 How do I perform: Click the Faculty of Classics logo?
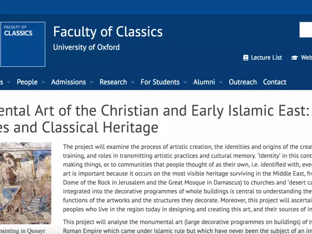tap(22, 44)
